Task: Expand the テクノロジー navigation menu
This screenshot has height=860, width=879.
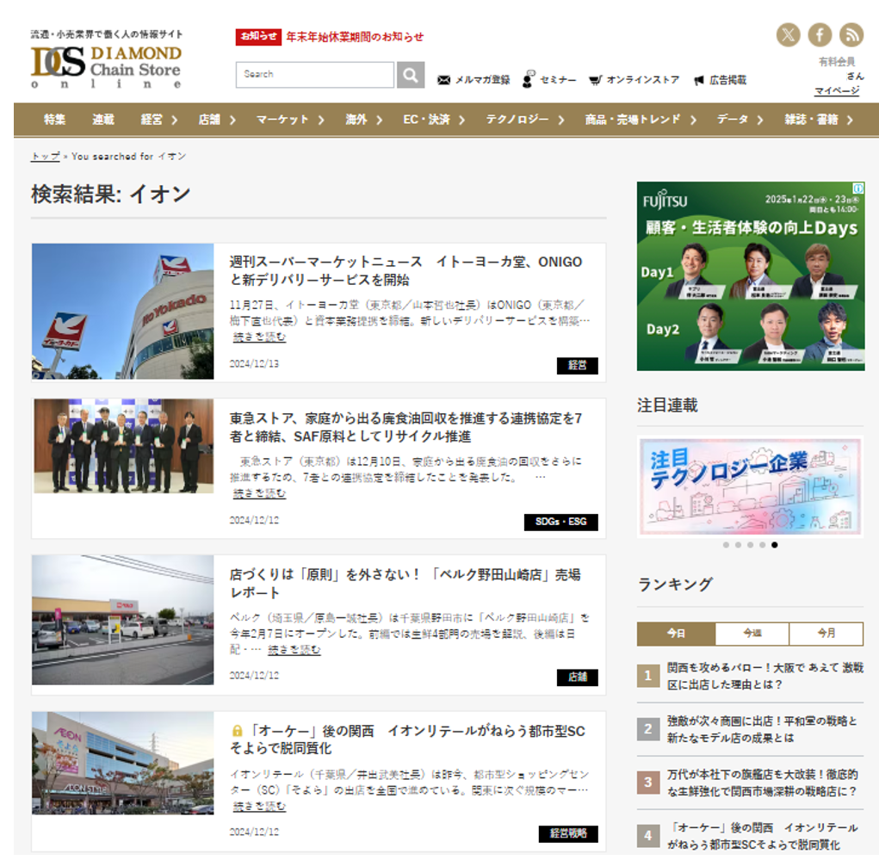Action: [x=523, y=120]
